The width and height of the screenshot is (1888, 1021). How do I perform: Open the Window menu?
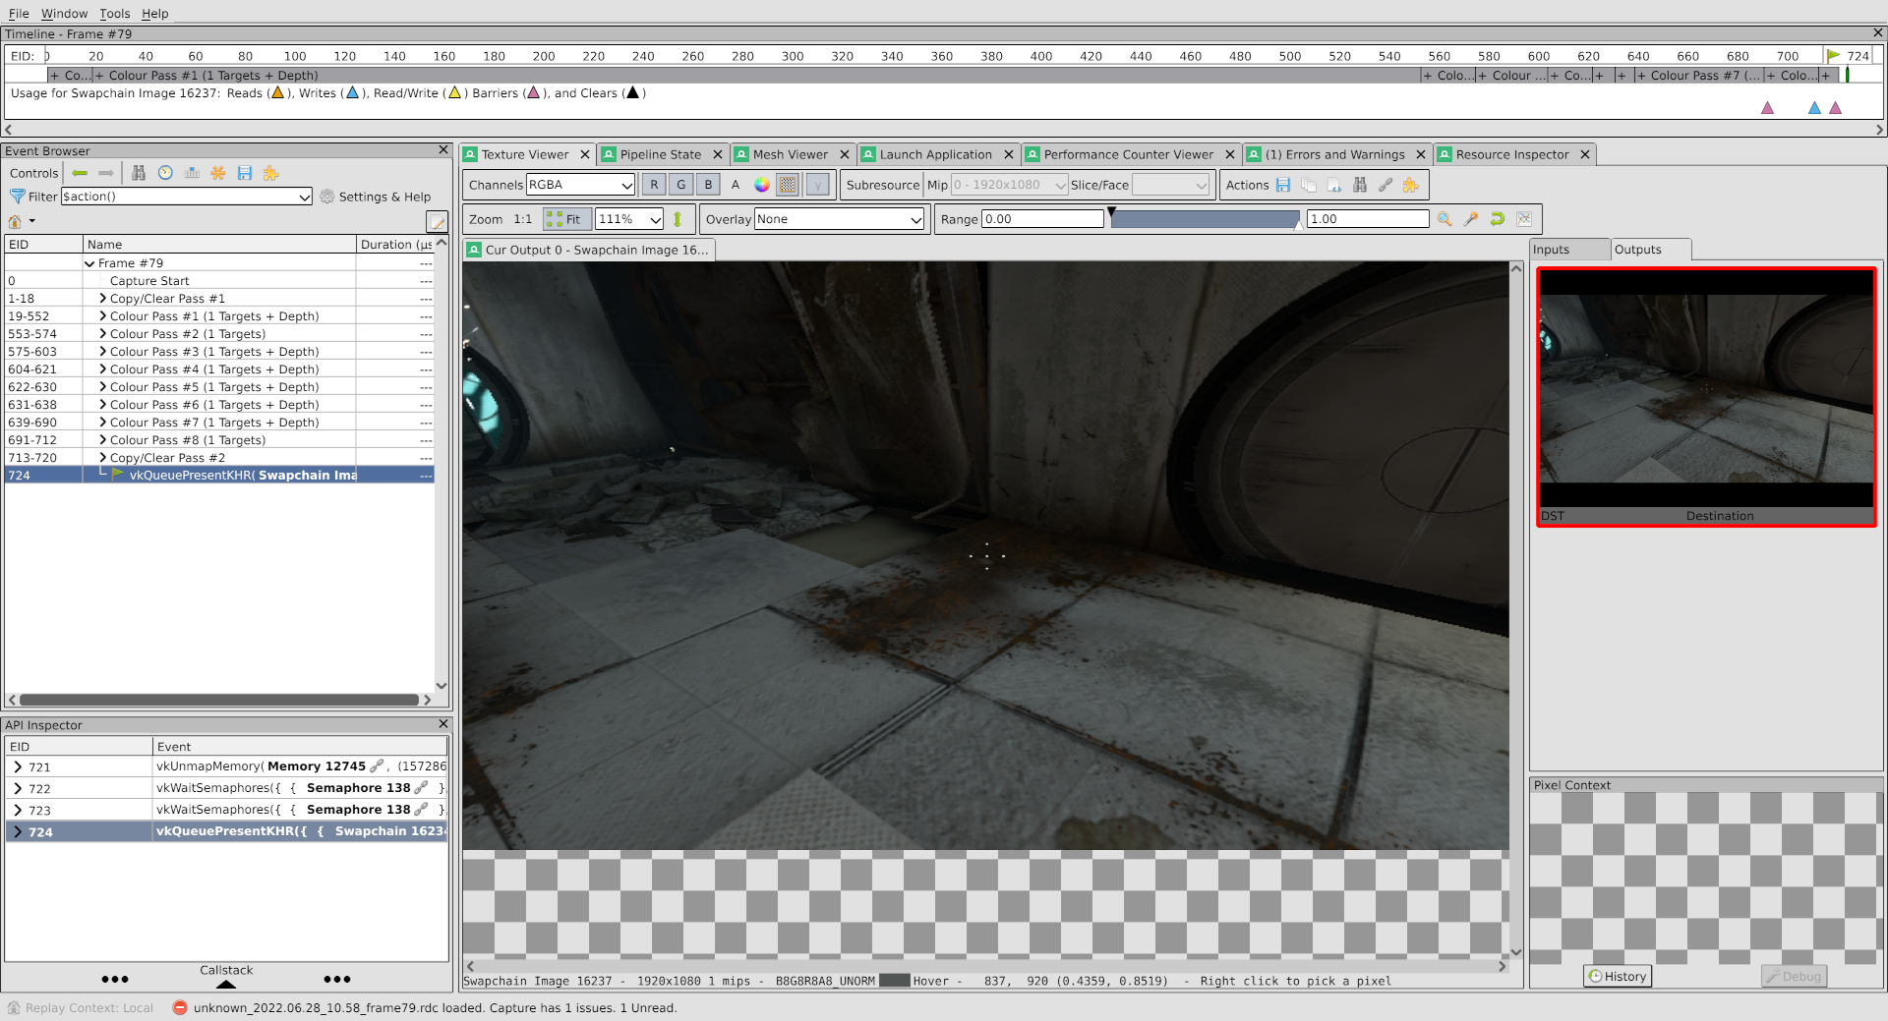pyautogui.click(x=64, y=14)
